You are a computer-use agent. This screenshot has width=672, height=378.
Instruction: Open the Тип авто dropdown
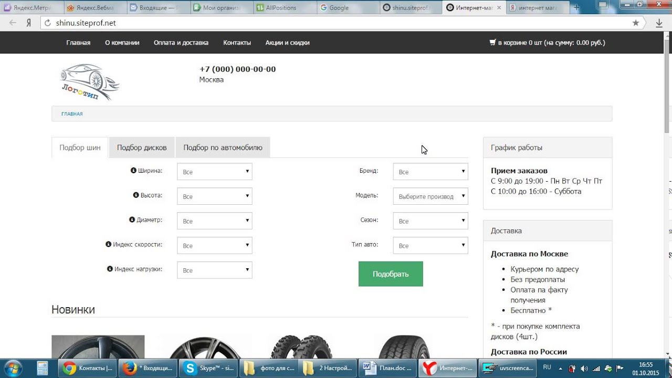click(430, 246)
